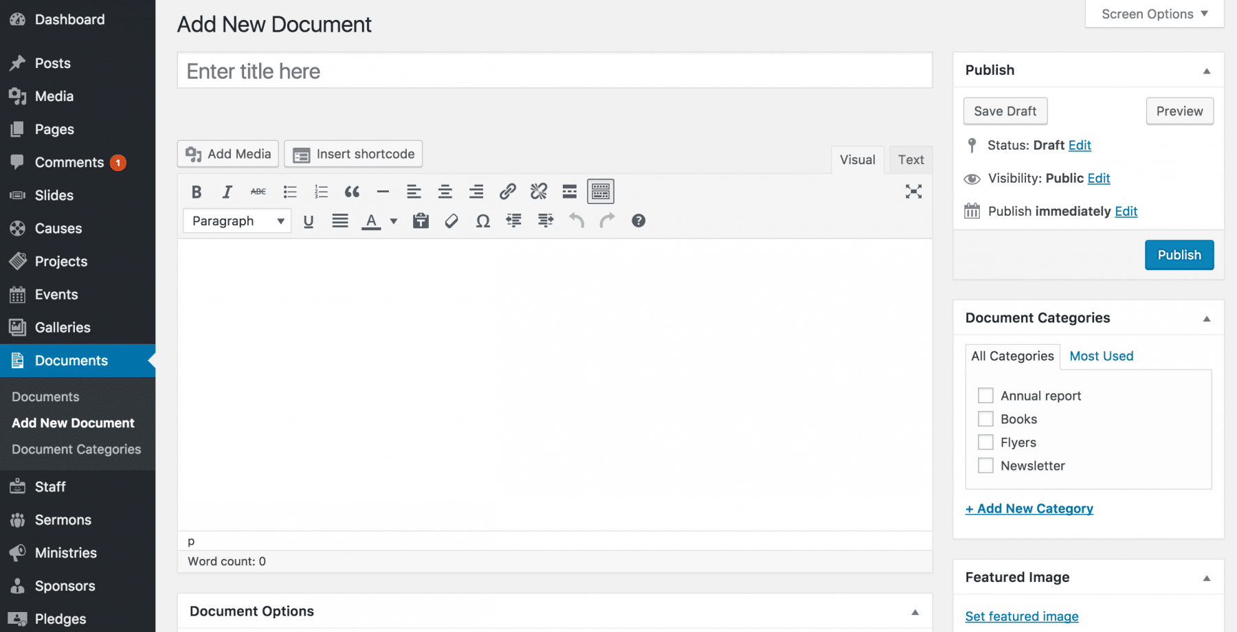Collapse the Document Options panel
1237x632 pixels.
tap(915, 612)
